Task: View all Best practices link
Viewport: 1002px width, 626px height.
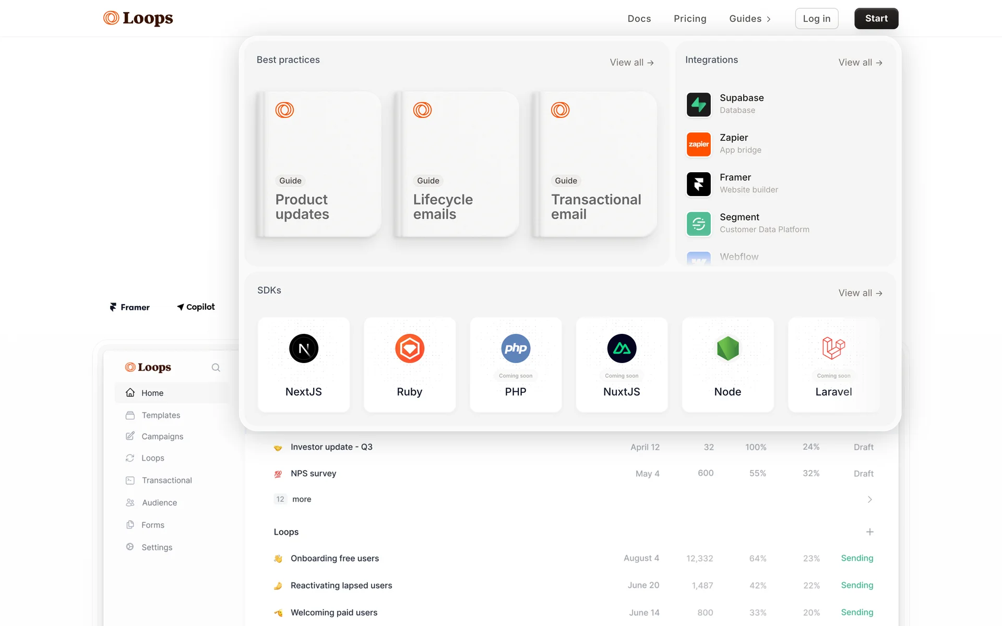Action: (x=631, y=63)
